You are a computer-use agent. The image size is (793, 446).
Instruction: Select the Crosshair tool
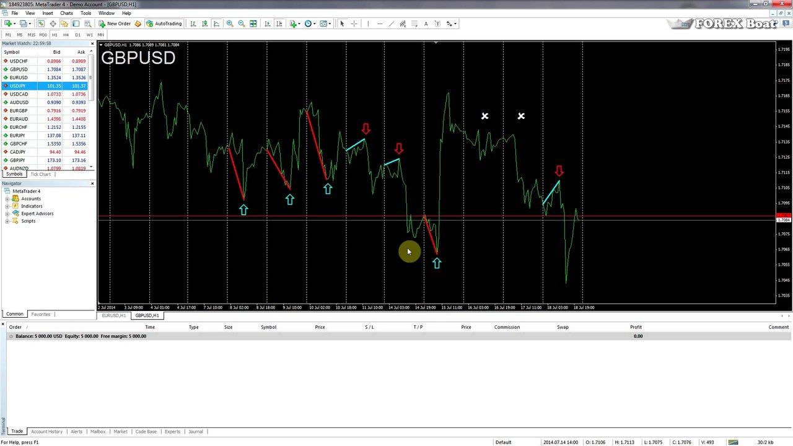[x=354, y=24]
